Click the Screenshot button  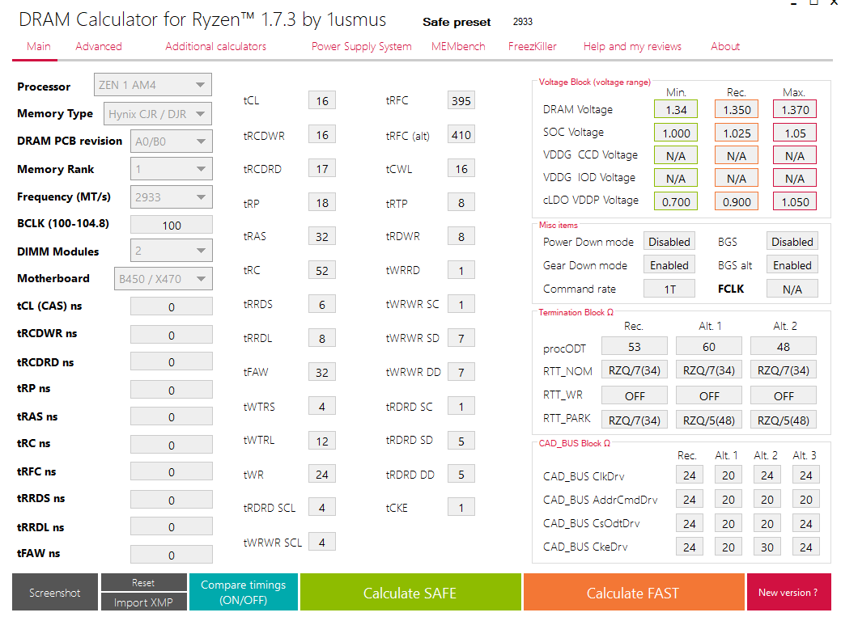coord(55,592)
